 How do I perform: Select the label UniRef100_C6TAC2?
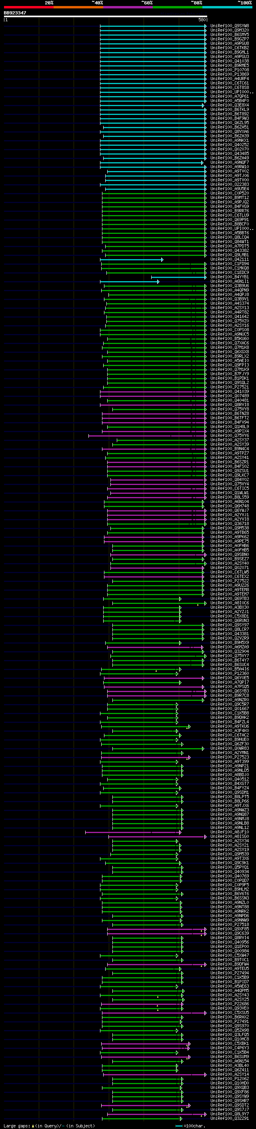click(x=230, y=735)
